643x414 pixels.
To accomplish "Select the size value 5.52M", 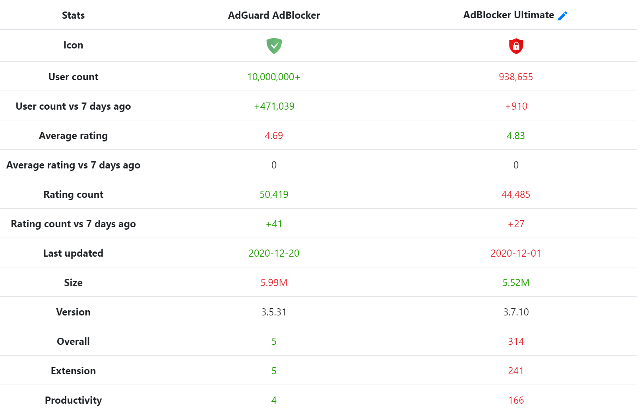I will 516,283.
